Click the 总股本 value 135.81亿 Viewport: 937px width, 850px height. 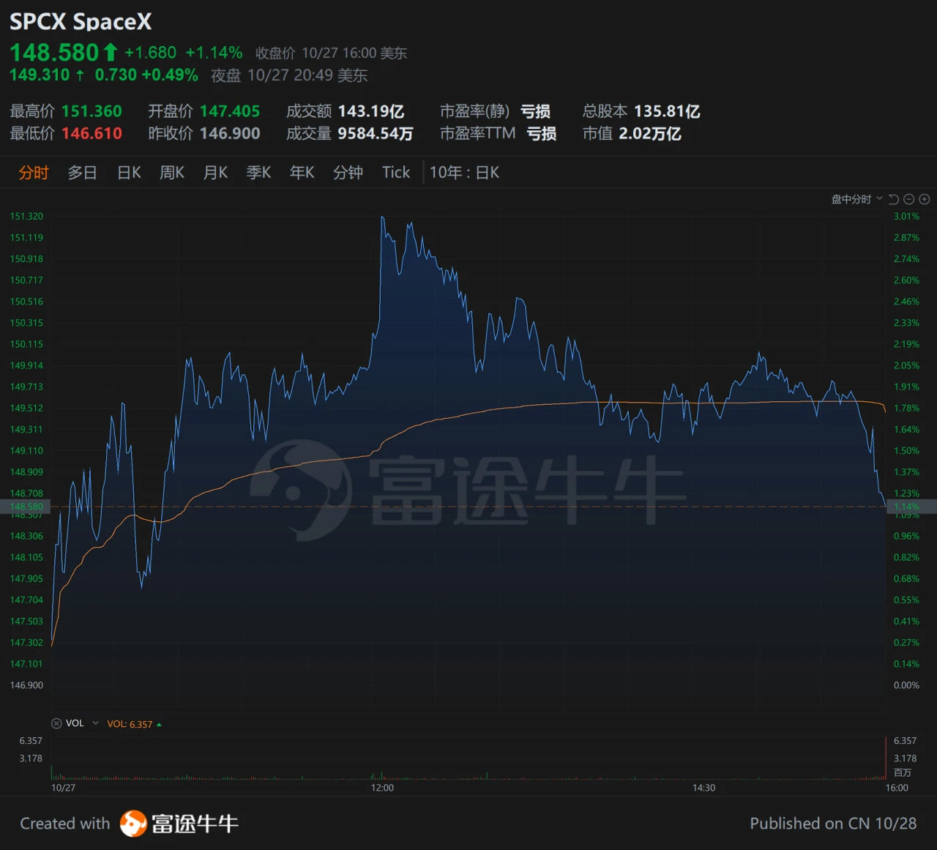coord(667,111)
